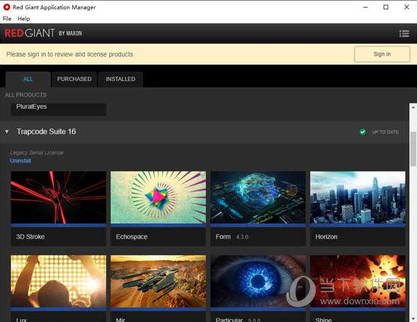Viewport: 417px width, 322px height.
Task: Open the Mir spaceship thumbnail
Action: coord(159,282)
